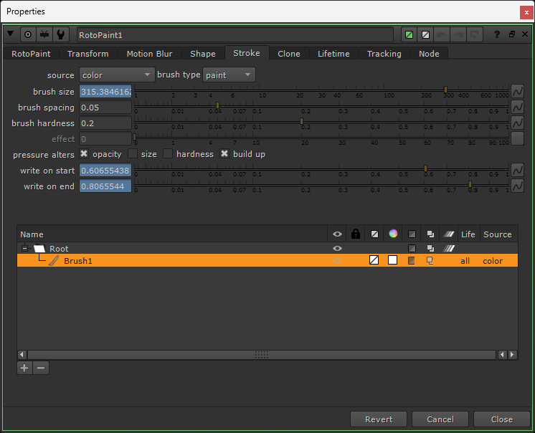Toggle pressure alters opacity checkbox

(x=84, y=153)
